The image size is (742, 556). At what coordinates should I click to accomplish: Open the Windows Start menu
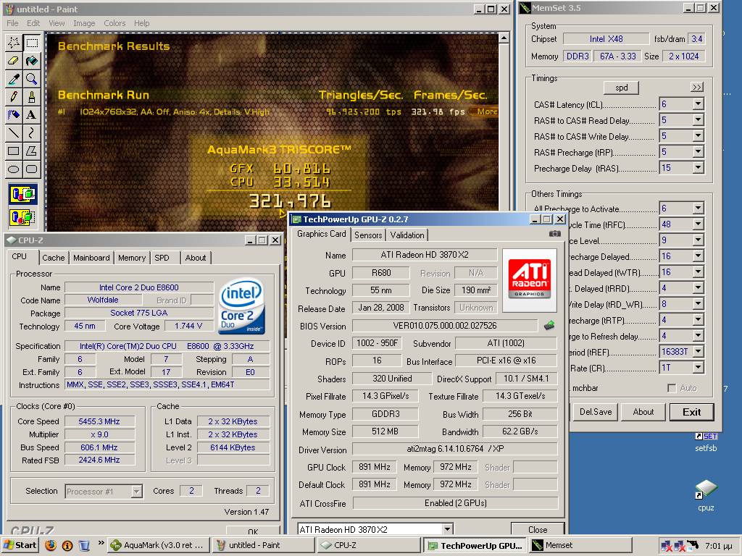coord(20,545)
